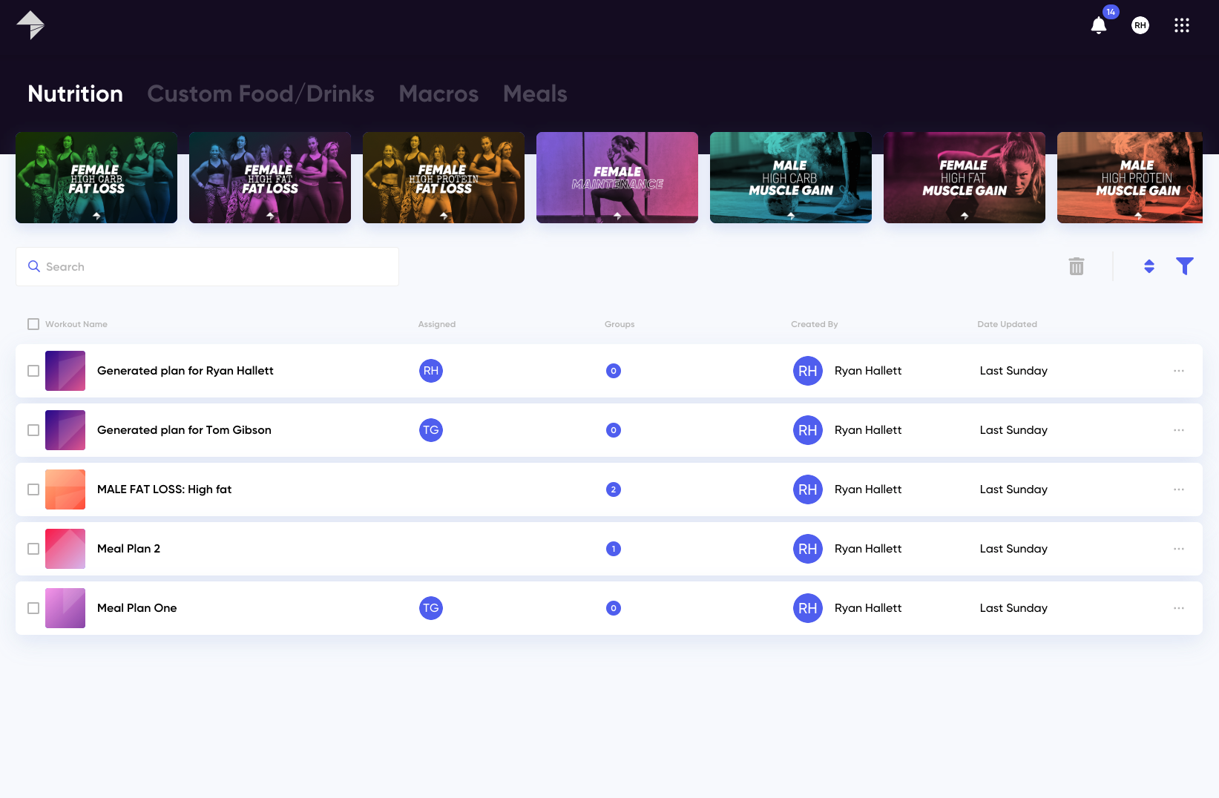Open options for MALE FAT LOSS: High fat

(x=1179, y=489)
